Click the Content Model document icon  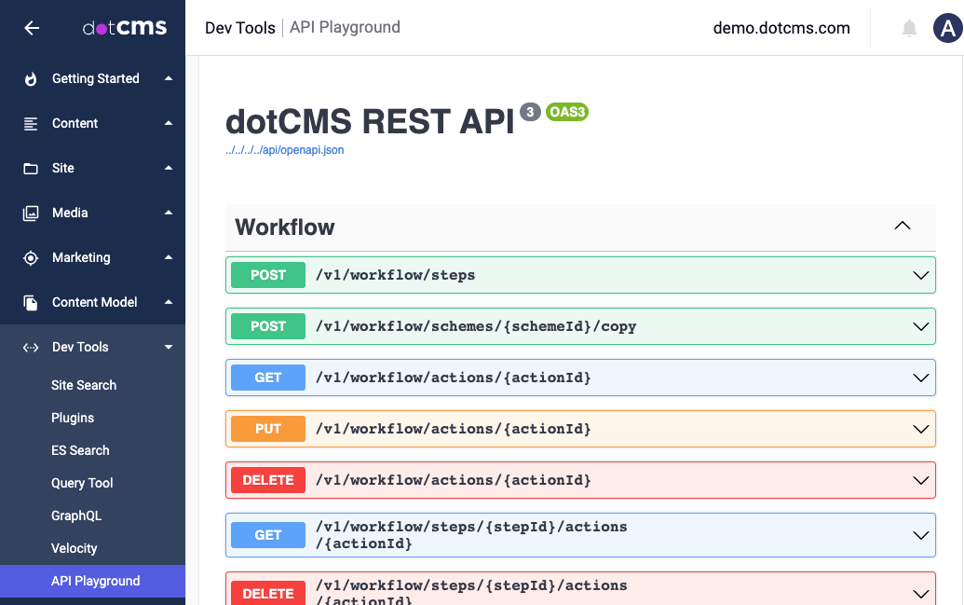(x=31, y=303)
